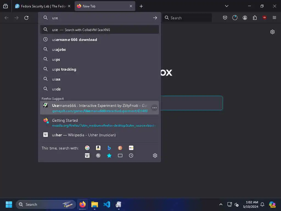This screenshot has width=281, height=211.
Task: Click the Windows taskbar Search box
Action: (x=46, y=204)
